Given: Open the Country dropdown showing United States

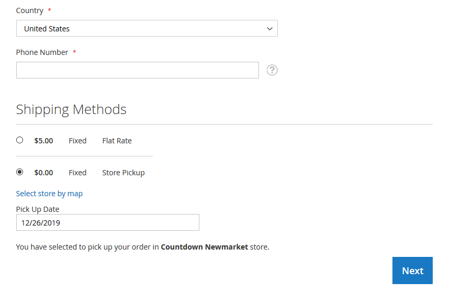Looking at the screenshot, I should (141, 29).
